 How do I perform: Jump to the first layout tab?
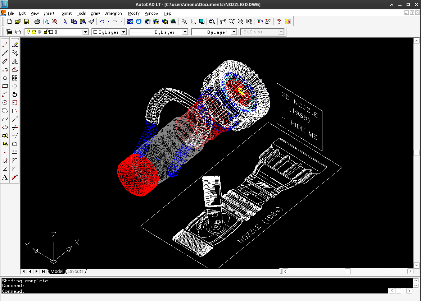pyautogui.click(x=23, y=272)
